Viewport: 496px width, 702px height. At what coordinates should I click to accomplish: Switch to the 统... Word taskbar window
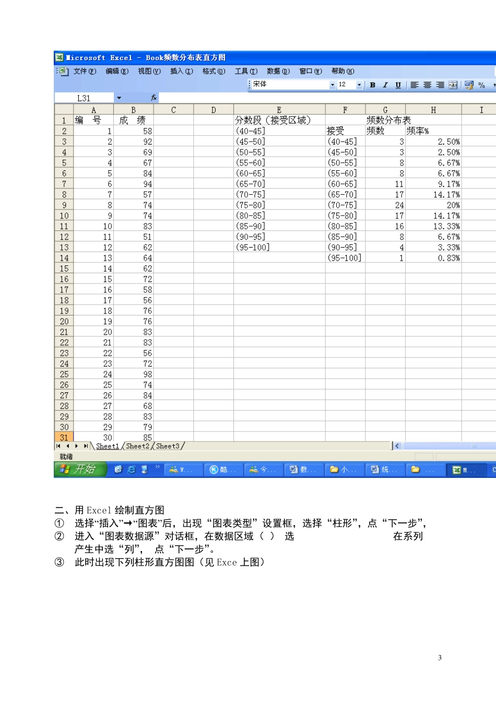(x=384, y=470)
